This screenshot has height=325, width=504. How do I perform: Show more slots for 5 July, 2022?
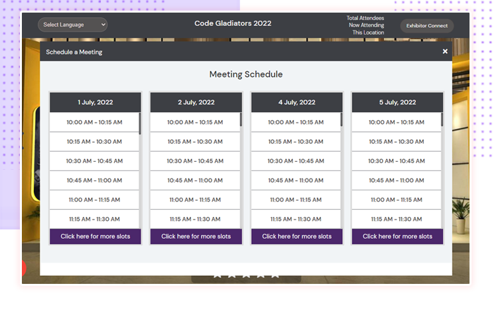(397, 236)
